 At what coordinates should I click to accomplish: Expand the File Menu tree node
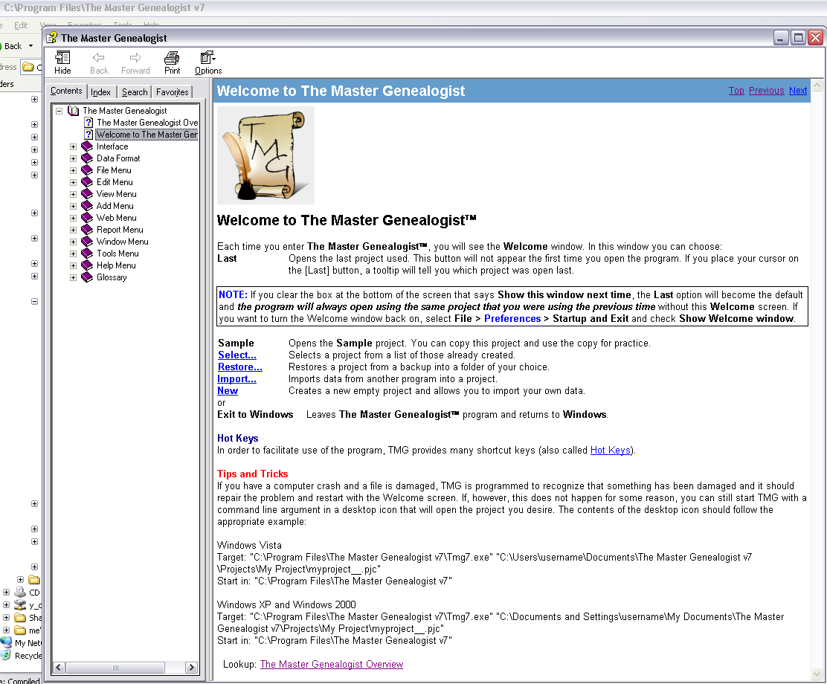click(x=74, y=170)
